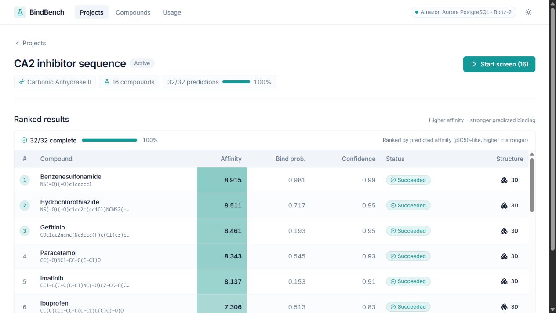Go back to the Projects list

(30, 43)
